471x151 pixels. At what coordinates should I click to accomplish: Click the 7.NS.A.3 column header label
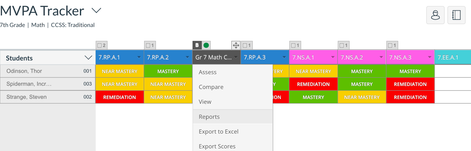click(400, 58)
